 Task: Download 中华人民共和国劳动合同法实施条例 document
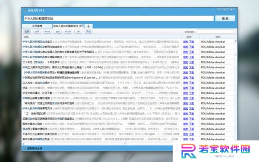(192, 47)
